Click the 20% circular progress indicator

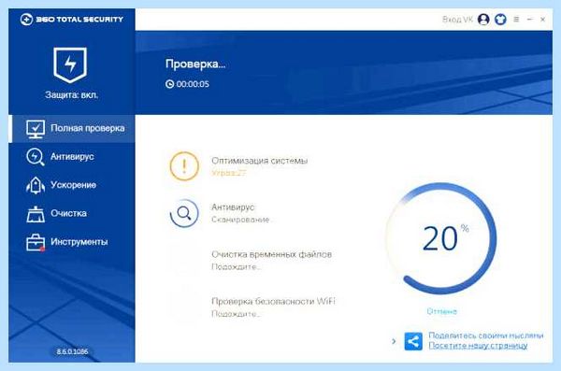442,238
